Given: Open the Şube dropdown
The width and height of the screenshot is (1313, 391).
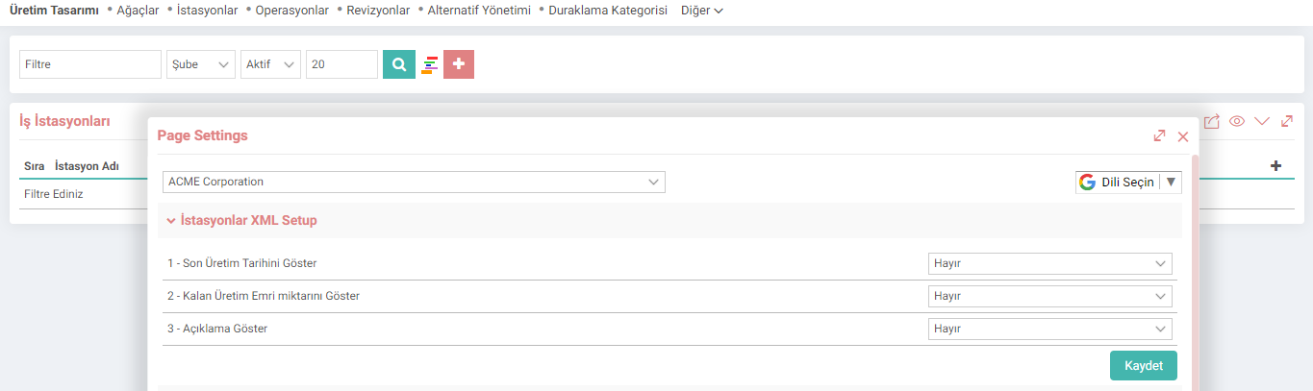Looking at the screenshot, I should point(201,64).
